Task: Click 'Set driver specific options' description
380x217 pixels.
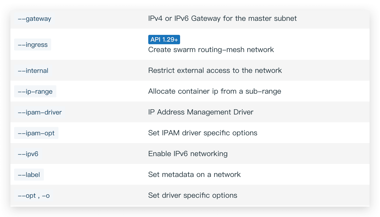Action: 193,195
